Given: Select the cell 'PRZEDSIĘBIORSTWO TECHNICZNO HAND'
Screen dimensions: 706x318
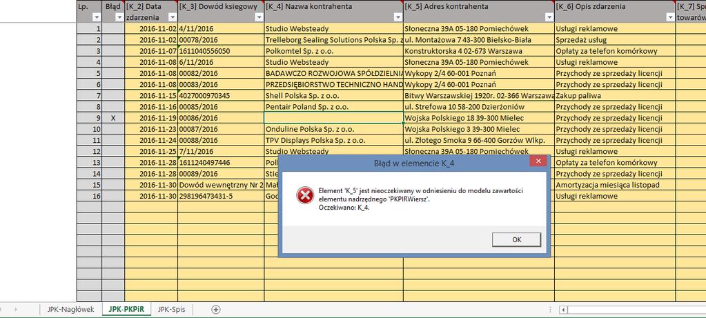Looking at the screenshot, I should pyautogui.click(x=333, y=85).
